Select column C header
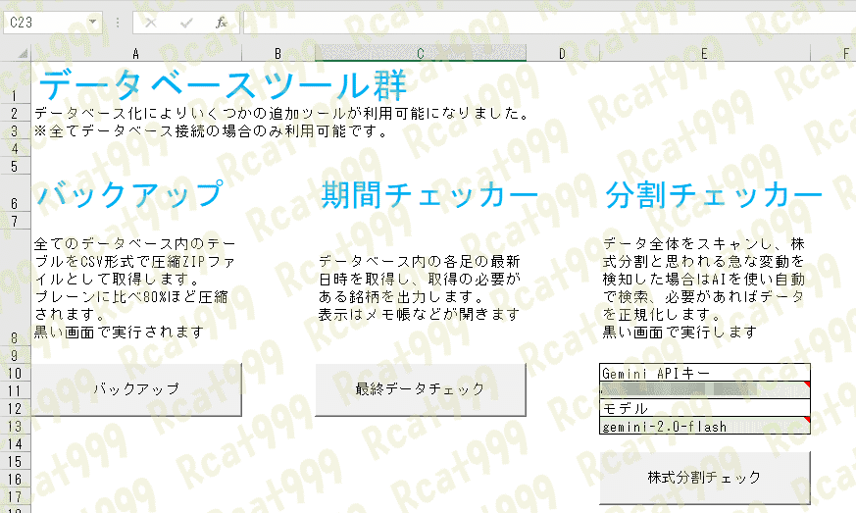 click(421, 54)
